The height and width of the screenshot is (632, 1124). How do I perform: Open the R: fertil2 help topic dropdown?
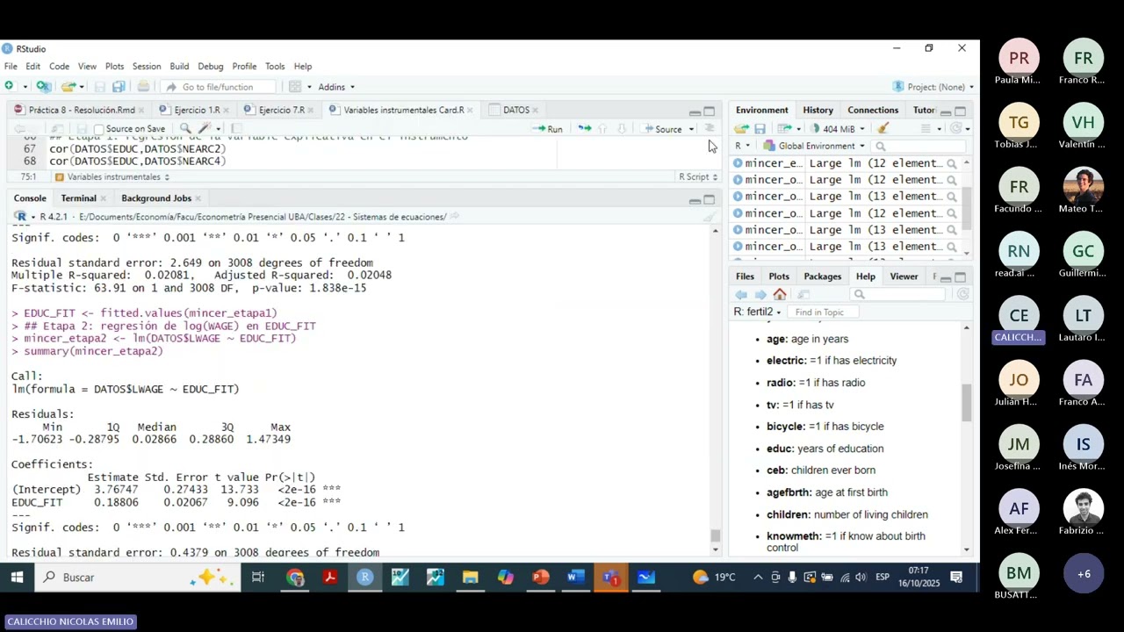[x=758, y=312]
